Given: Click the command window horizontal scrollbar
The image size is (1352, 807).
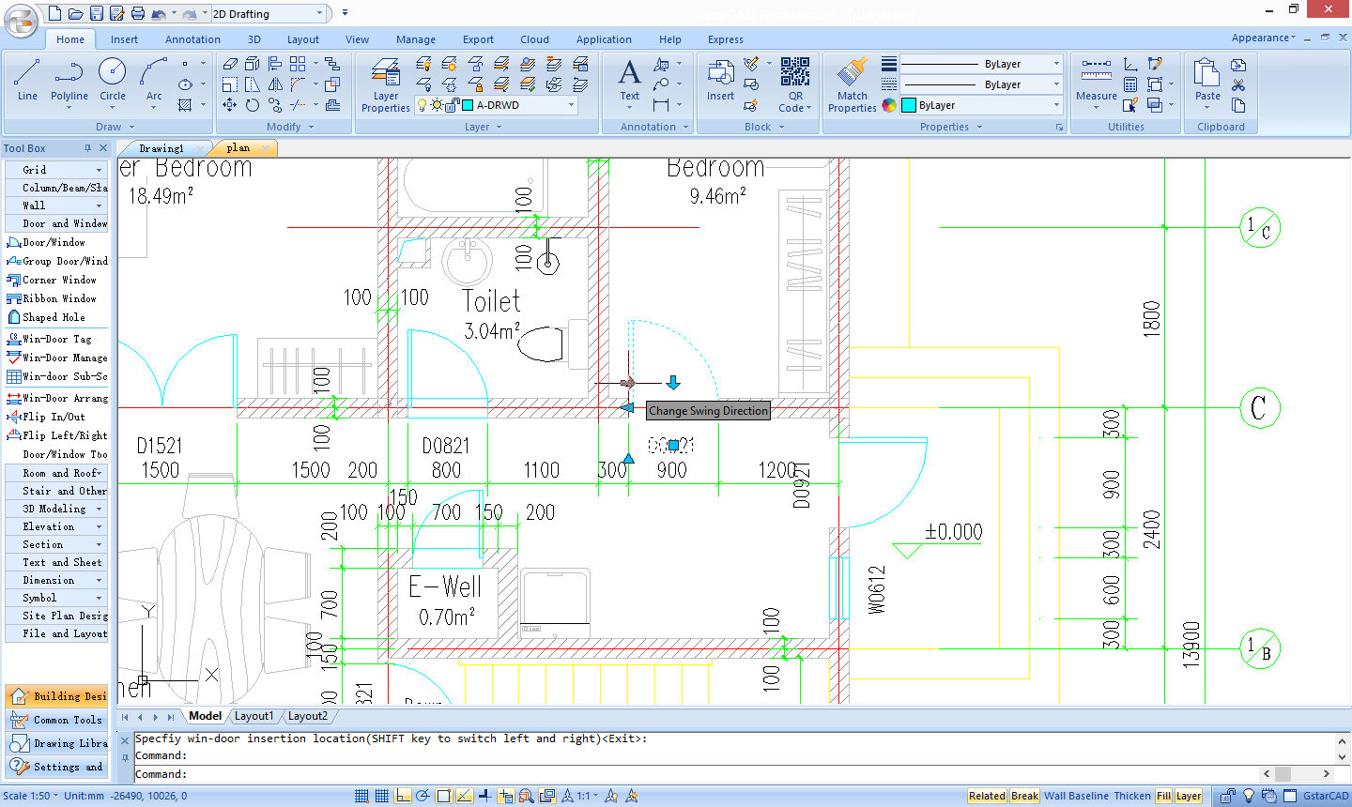Looking at the screenshot, I should coord(1298,774).
